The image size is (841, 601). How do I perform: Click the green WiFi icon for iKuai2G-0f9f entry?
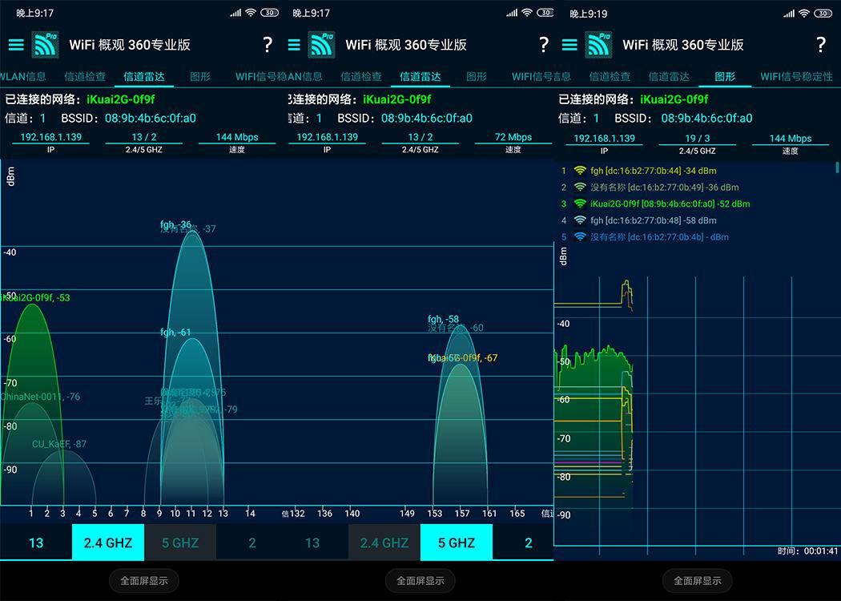pyautogui.click(x=580, y=204)
